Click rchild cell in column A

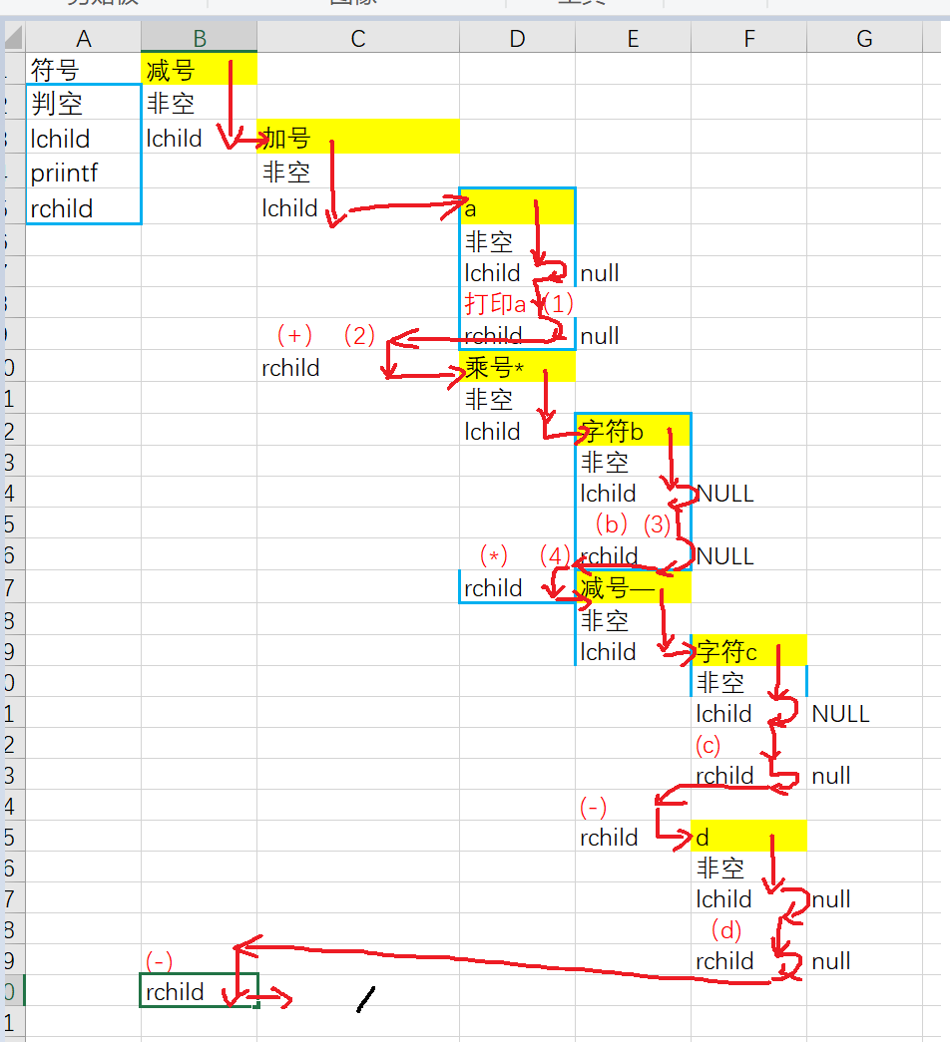pos(83,207)
